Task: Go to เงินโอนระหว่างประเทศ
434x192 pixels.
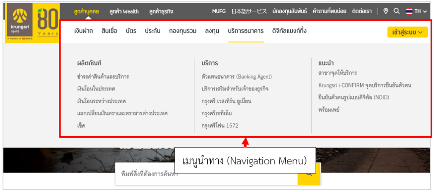Action: click(x=102, y=101)
